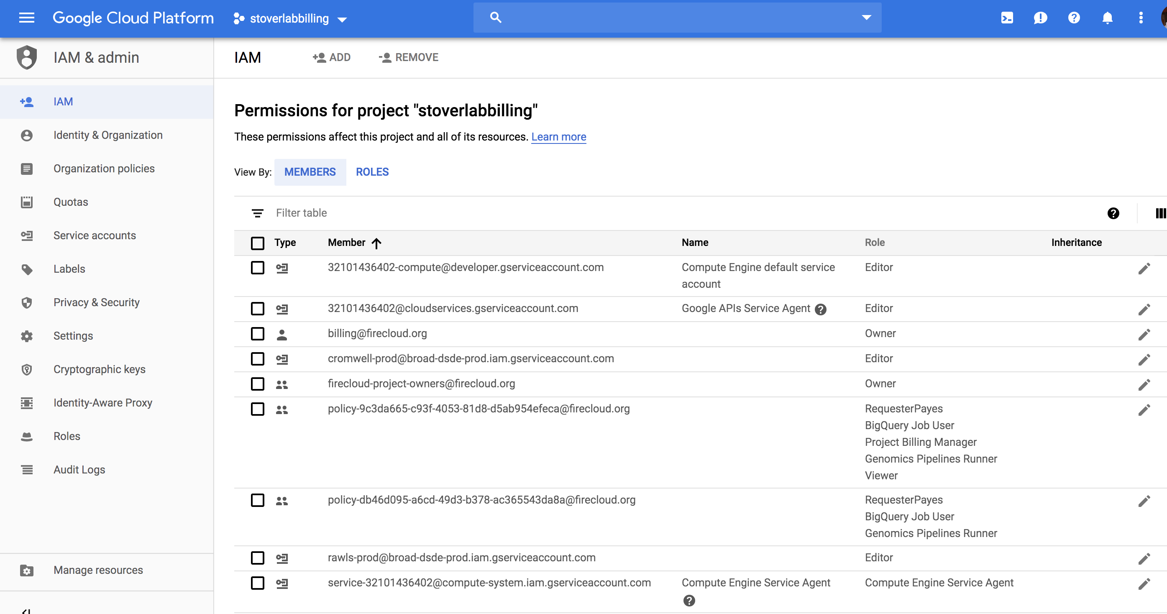Image resolution: width=1167 pixels, height=614 pixels.
Task: Click the Manage resources gear-folder icon
Action: tap(27, 570)
